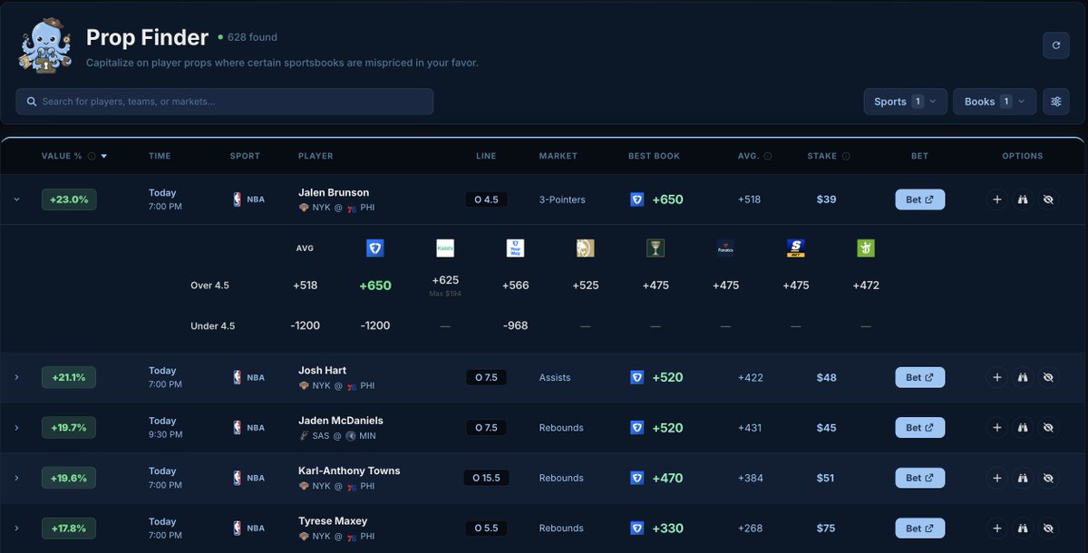Click Bet button for Karl-Anthony Towns
This screenshot has height=553, width=1088.
(x=919, y=478)
